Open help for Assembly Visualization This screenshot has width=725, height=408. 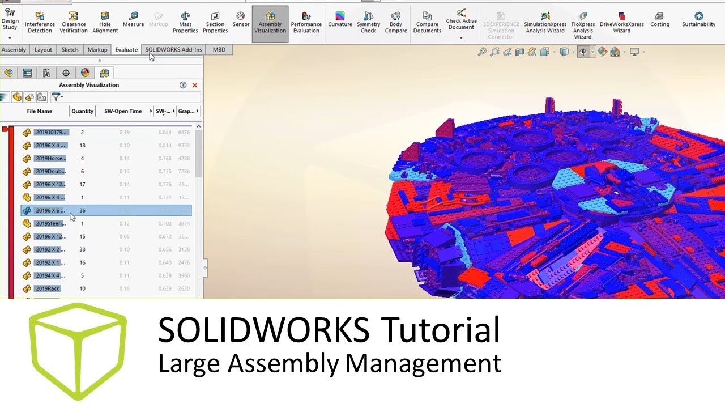coord(183,85)
